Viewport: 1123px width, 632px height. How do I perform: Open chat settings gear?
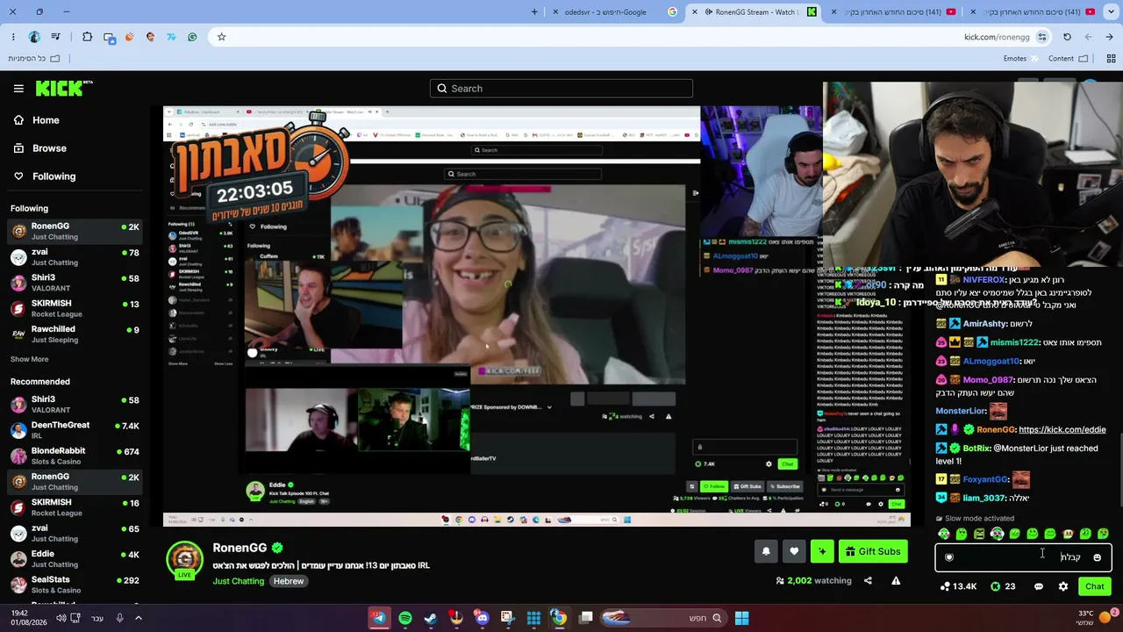coord(1063,586)
